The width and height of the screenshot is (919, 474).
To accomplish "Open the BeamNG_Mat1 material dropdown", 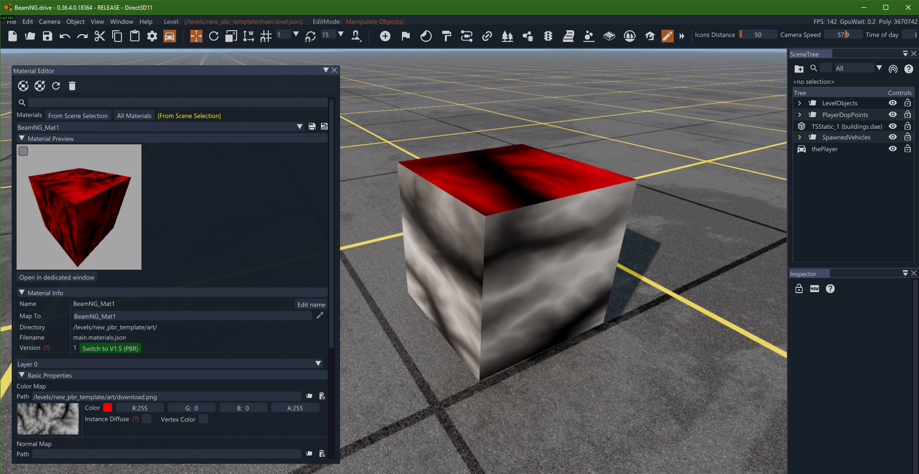I will click(x=160, y=127).
